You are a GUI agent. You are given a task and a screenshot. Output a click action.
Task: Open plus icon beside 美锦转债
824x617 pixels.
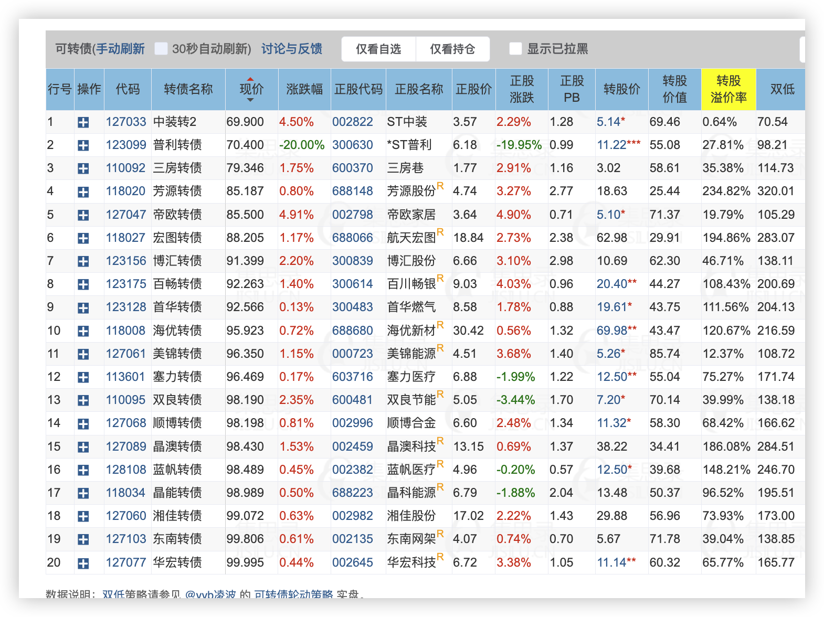[x=83, y=354]
